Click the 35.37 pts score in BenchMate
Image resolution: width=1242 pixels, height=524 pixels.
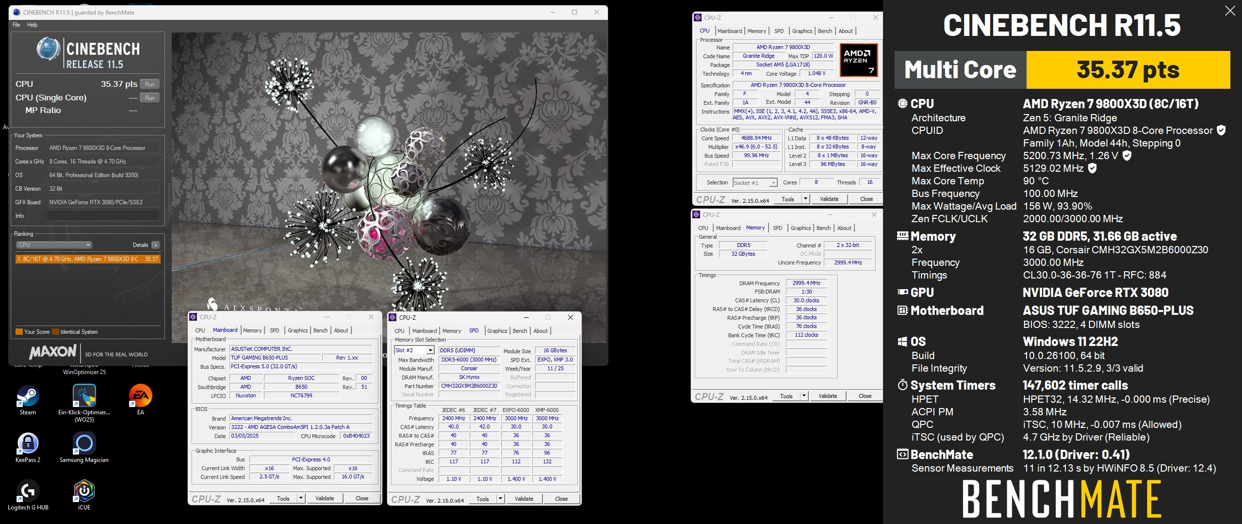point(1128,70)
